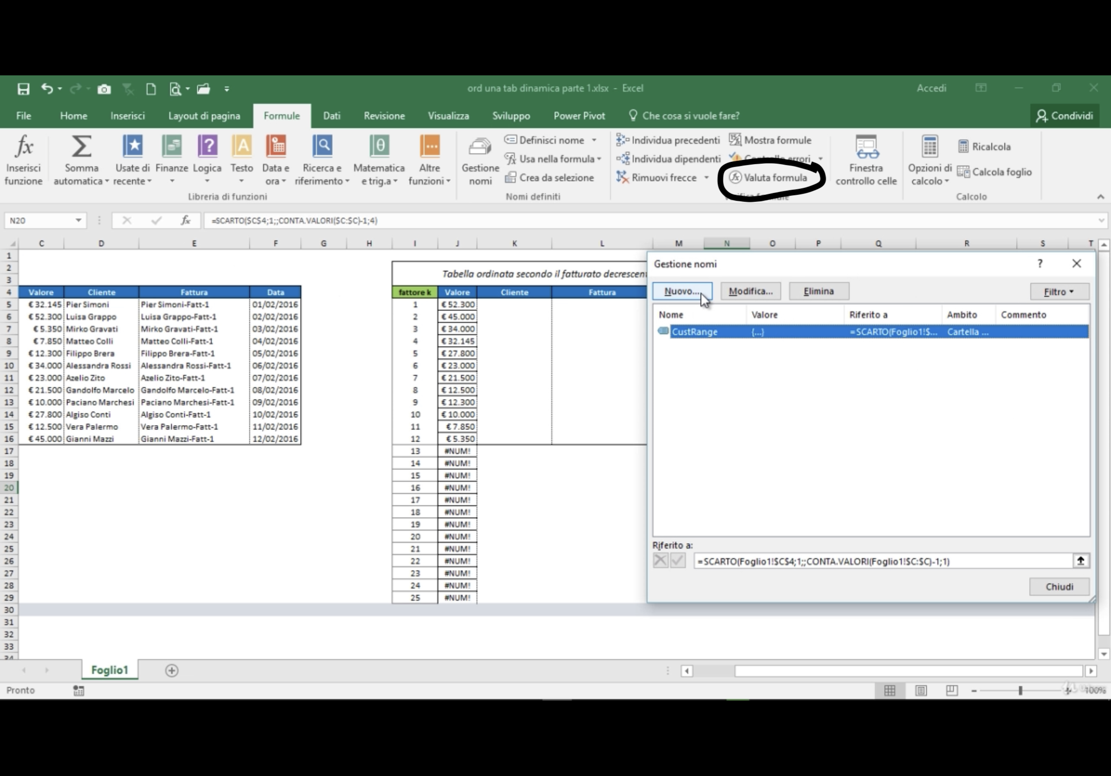Click the fx insert function icon in formula bar

pos(186,221)
